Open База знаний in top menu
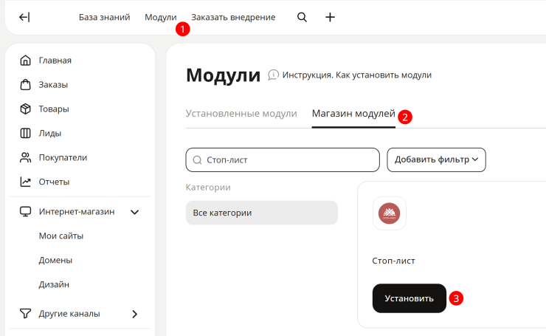Screen dimensions: 546x336 click(x=105, y=17)
